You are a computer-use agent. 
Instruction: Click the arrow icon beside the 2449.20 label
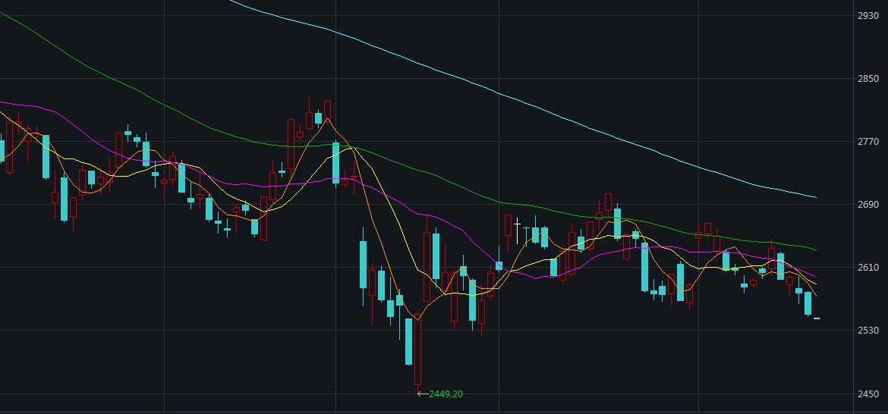pos(423,394)
